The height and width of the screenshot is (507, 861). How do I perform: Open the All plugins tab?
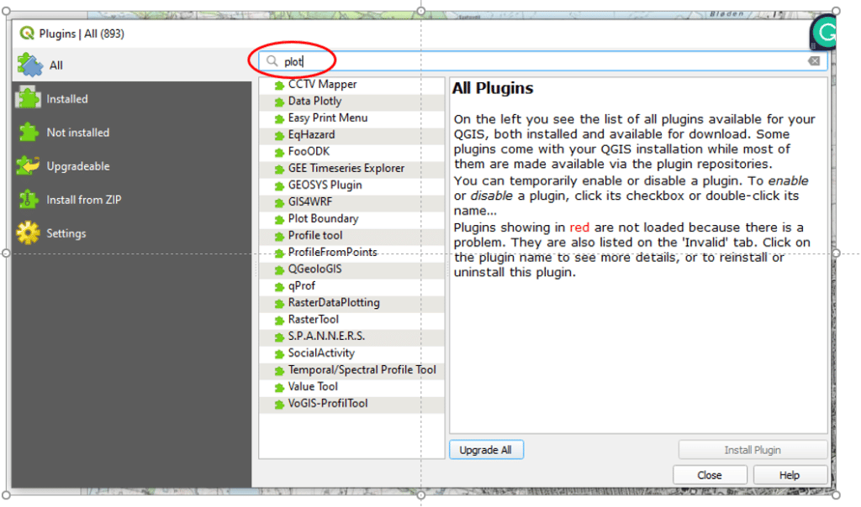(132, 65)
